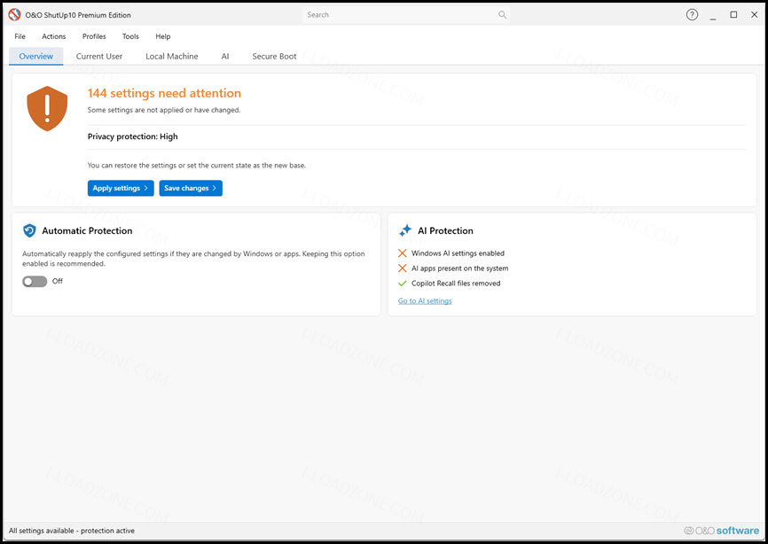The height and width of the screenshot is (544, 768).
Task: Click orange X beside Windows AI settings enabled
Action: tap(402, 253)
